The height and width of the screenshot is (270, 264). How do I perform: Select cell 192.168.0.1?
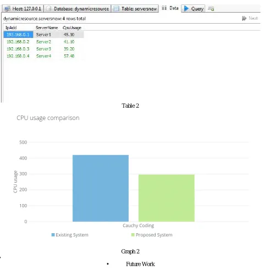pos(18,35)
